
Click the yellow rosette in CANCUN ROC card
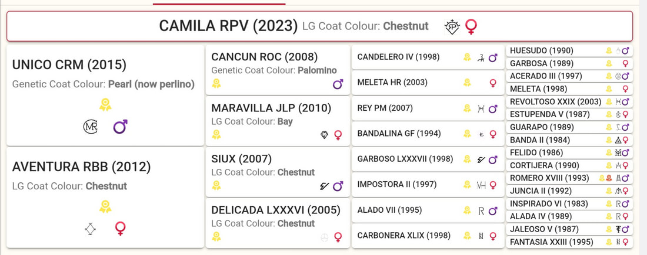(216, 84)
